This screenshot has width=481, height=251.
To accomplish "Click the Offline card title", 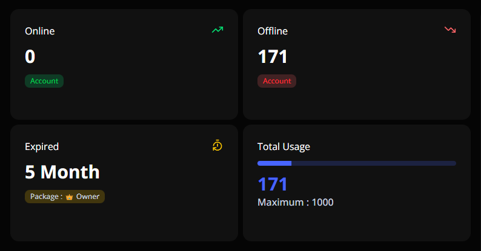I will pos(273,31).
